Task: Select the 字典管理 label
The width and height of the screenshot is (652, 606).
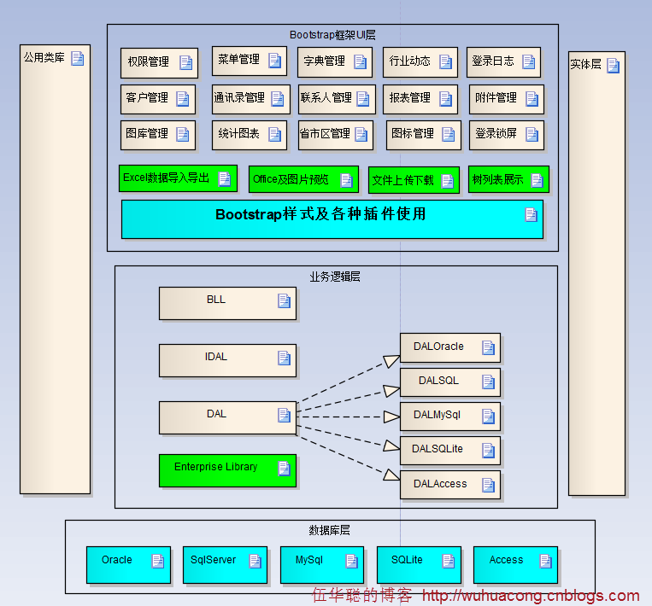Action: (x=325, y=61)
